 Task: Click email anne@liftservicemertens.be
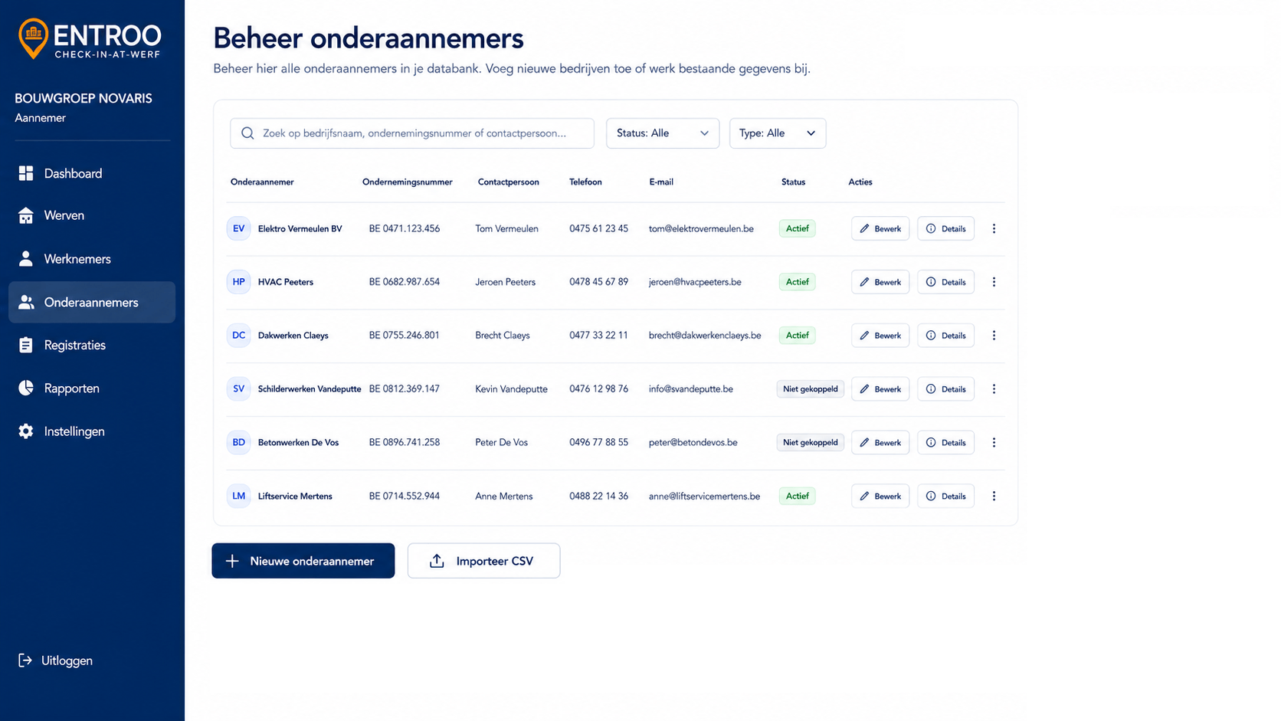coord(704,497)
